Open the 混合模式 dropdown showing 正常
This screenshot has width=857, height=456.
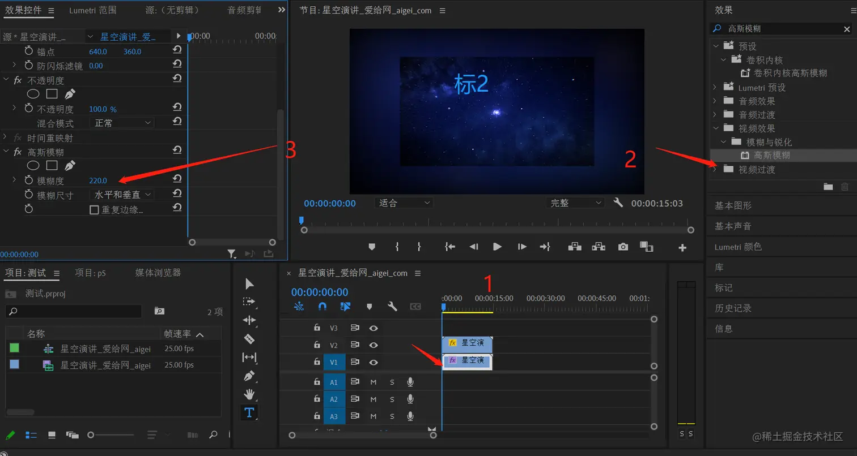(x=122, y=122)
